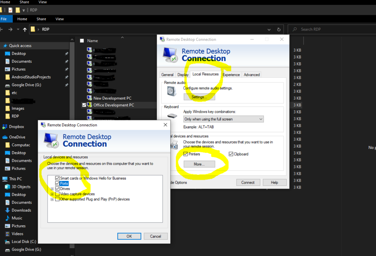Enable Other supported Plug and Play devices
Screen dimensions: 376x256
[x=57, y=199]
